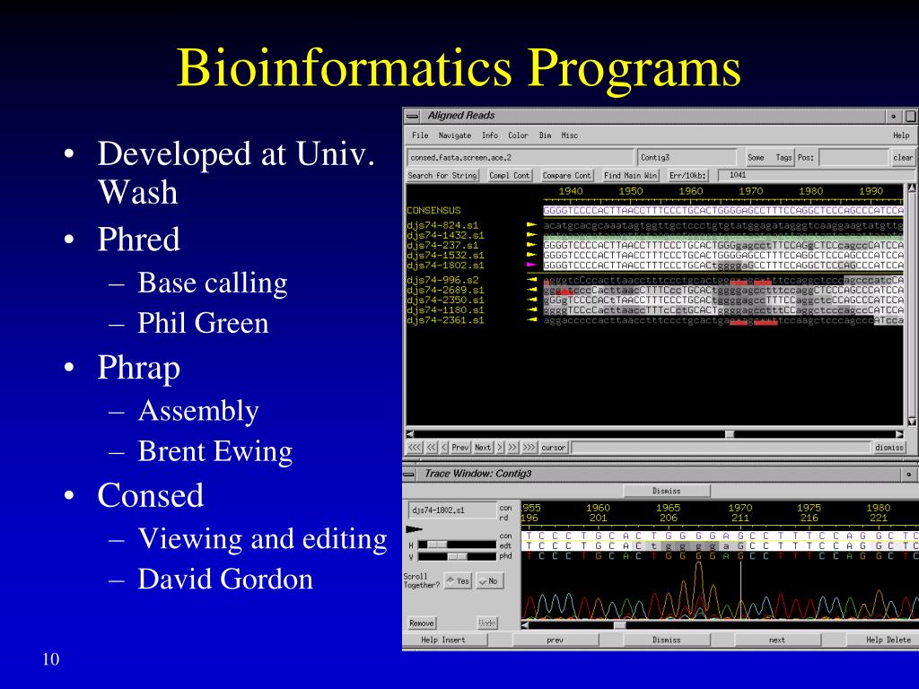Open the File menu in Aligned Reads
Image resolution: width=919 pixels, height=689 pixels.
click(420, 135)
